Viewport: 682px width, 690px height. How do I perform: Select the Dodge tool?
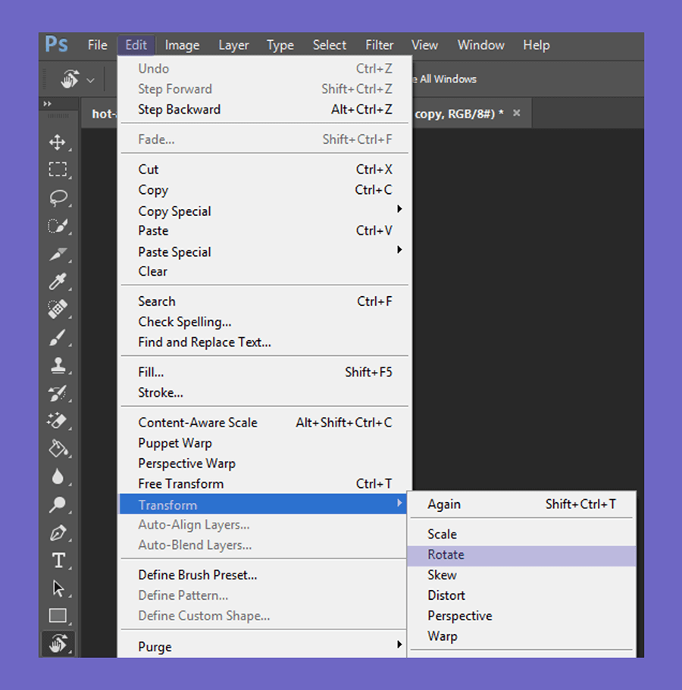click(58, 504)
